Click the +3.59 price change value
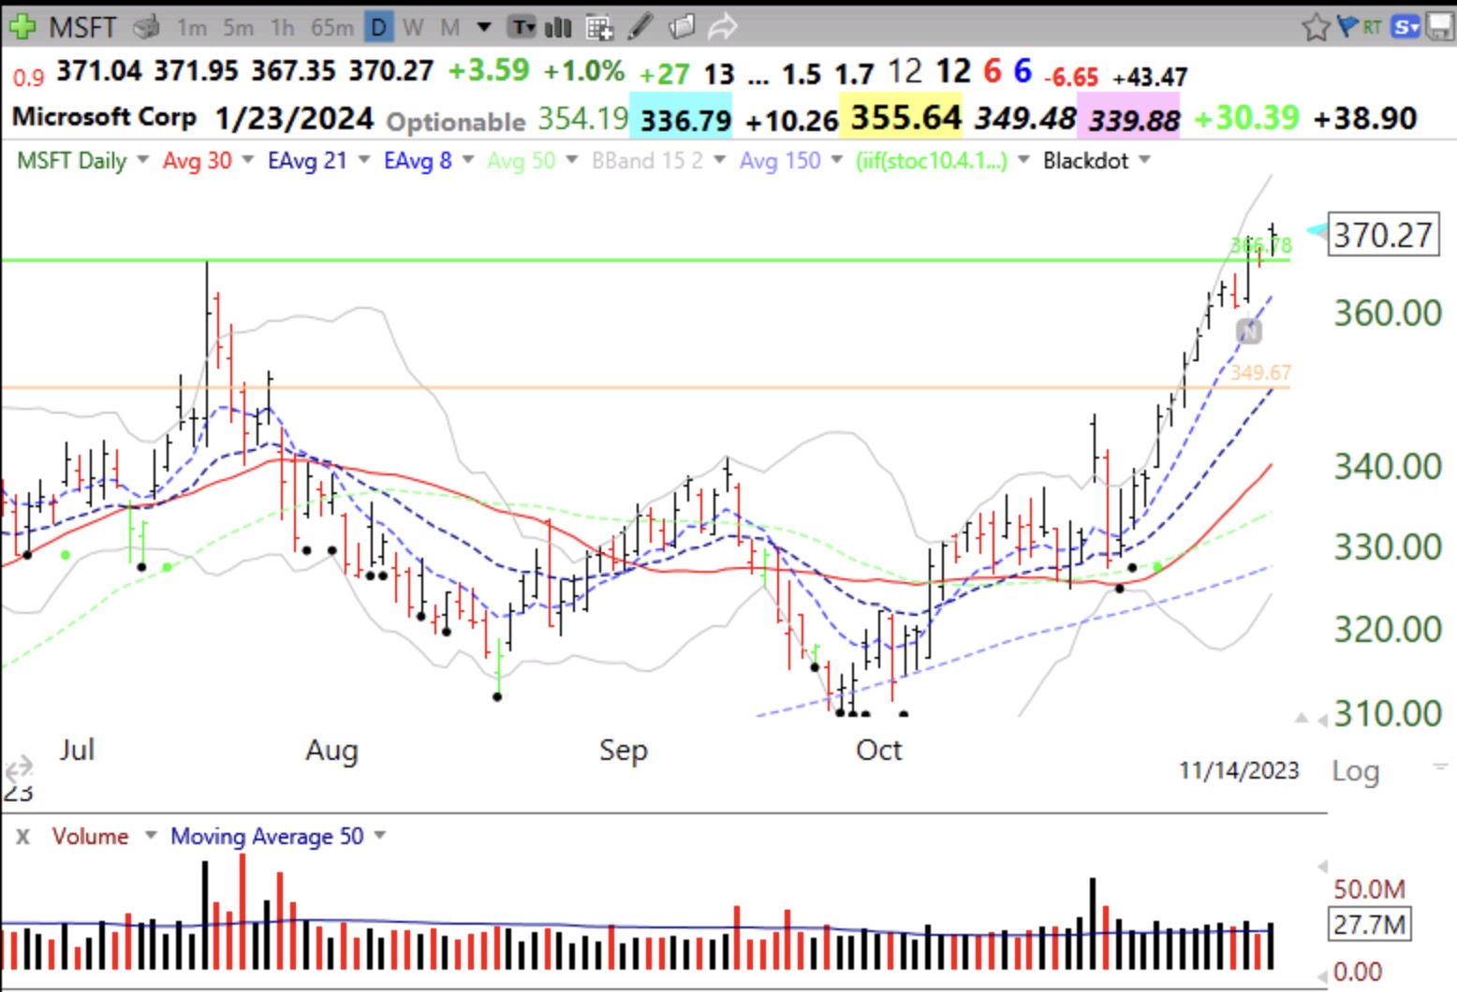The height and width of the screenshot is (992, 1457). [x=488, y=70]
